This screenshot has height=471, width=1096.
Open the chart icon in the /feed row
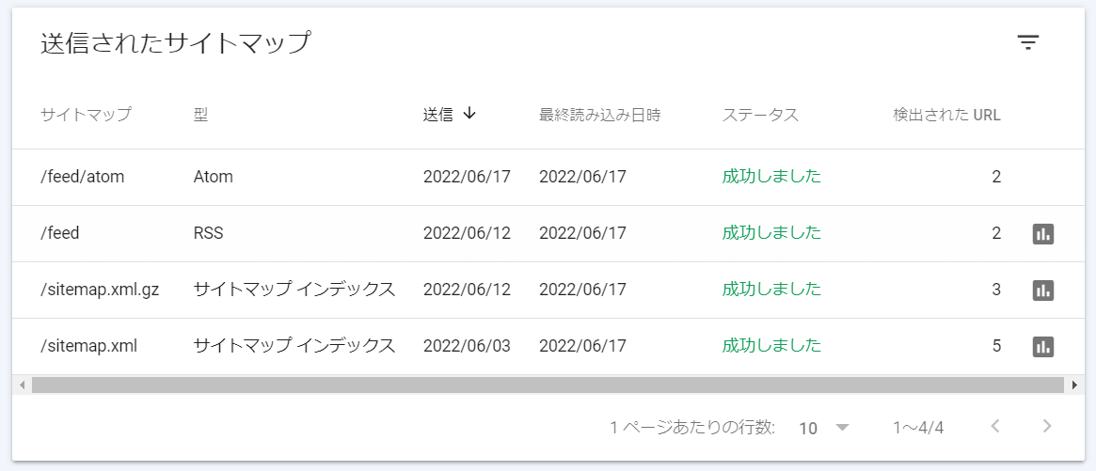point(1042,234)
